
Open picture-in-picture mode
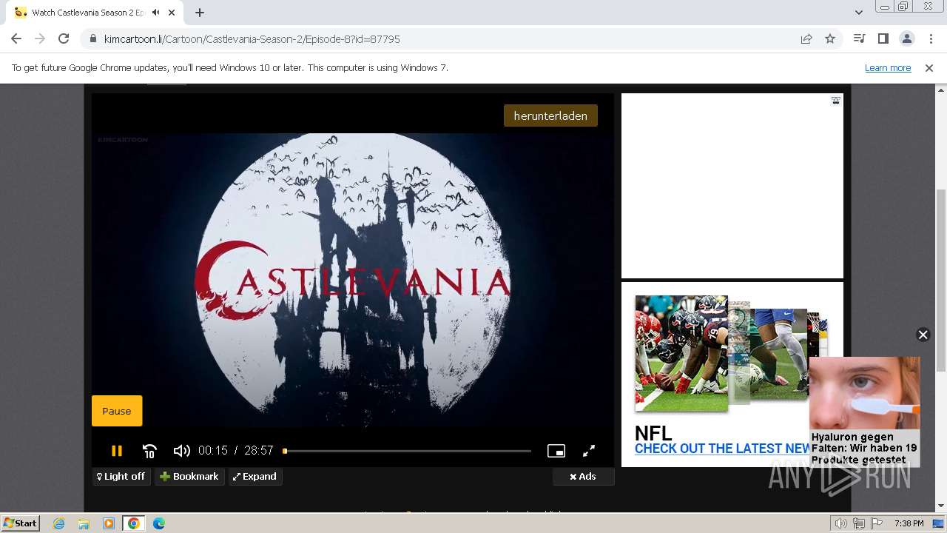click(556, 451)
